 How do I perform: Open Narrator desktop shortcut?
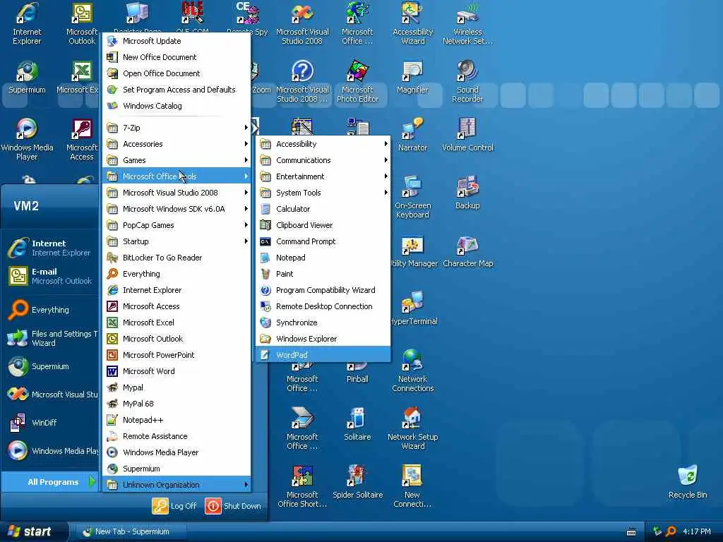coord(412,135)
